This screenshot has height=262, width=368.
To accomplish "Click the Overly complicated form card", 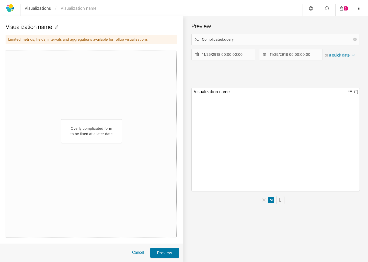I will [91, 131].
